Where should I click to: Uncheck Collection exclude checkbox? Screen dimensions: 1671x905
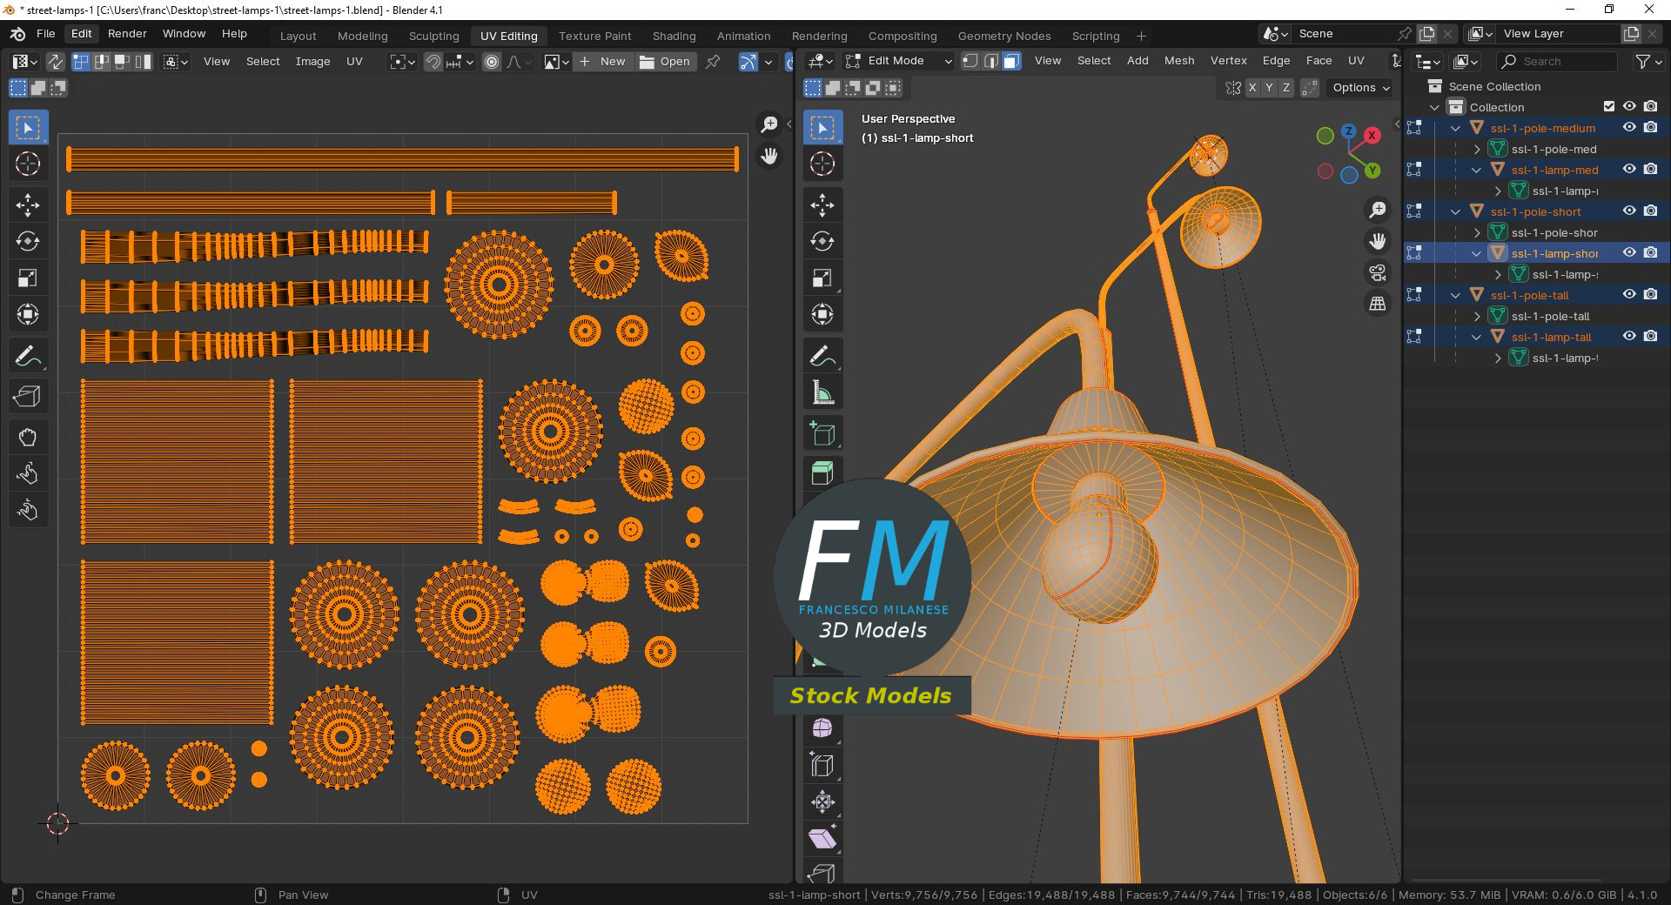(1609, 106)
